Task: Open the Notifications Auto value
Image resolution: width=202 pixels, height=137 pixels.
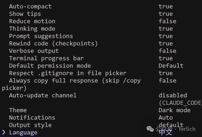Action: 165,118
